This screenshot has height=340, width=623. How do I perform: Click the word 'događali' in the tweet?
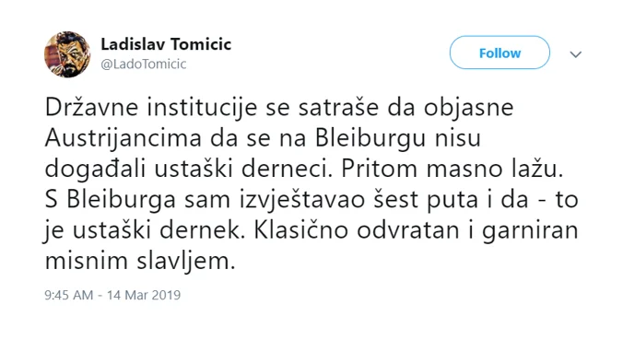(95, 170)
